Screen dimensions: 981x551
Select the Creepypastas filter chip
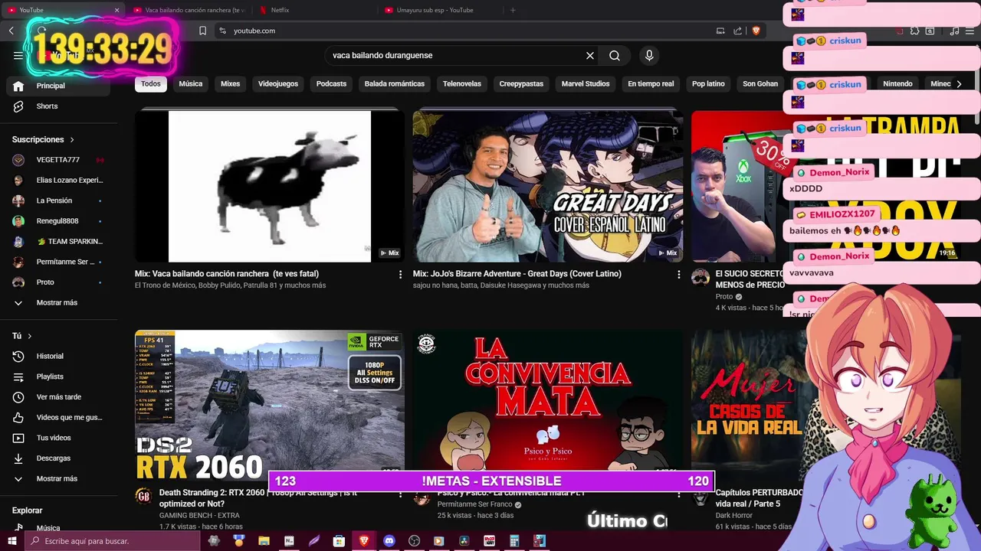click(521, 84)
